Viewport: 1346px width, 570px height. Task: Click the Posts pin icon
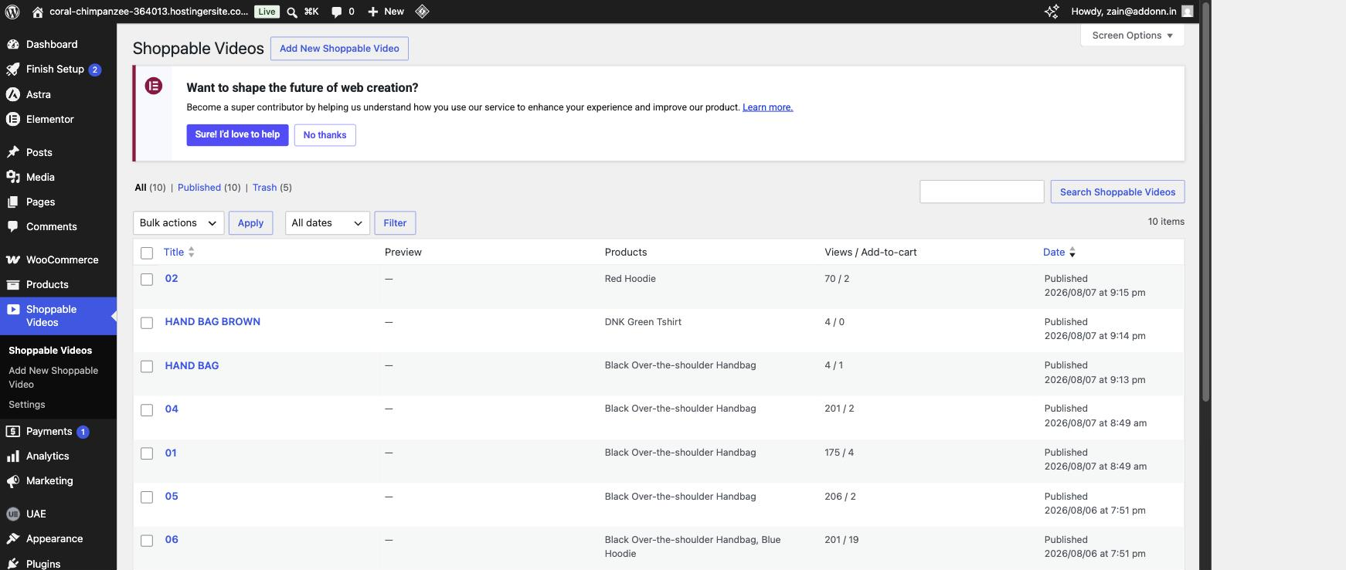12,152
